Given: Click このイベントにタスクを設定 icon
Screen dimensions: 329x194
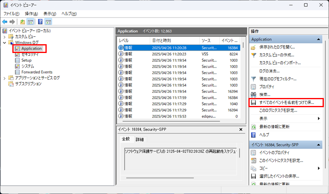Looking at the screenshot, I should (254, 161).
